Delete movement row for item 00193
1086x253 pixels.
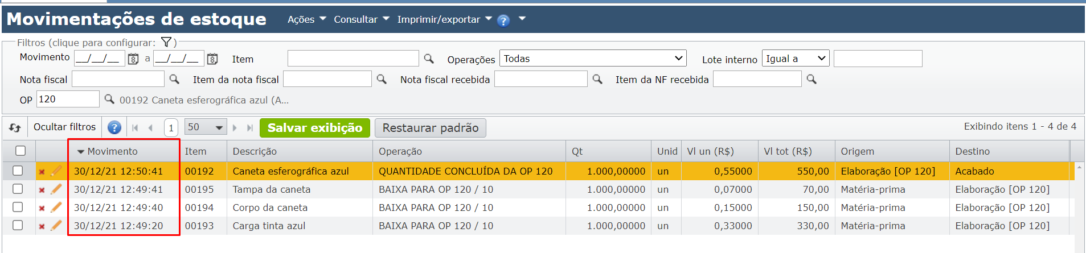(42, 226)
